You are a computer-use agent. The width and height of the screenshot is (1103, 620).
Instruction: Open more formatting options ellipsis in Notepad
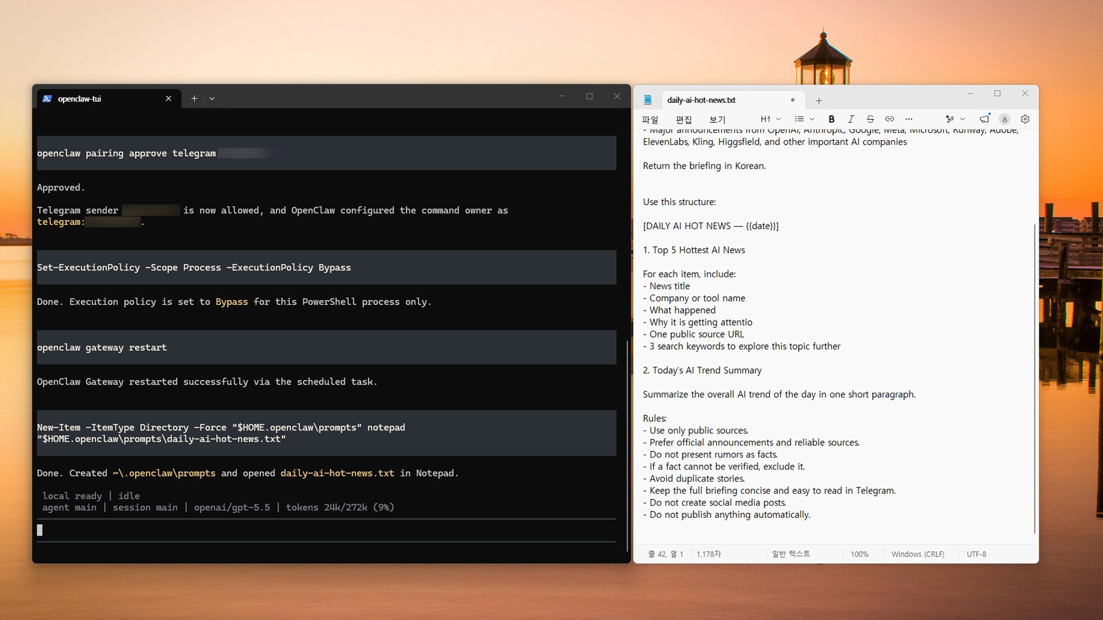click(x=909, y=119)
